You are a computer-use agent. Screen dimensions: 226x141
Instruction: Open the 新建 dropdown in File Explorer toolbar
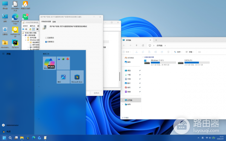[127, 52]
